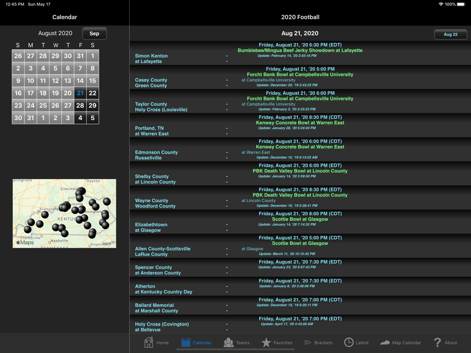Click the Aug 21, 2020 date header

pos(300,33)
